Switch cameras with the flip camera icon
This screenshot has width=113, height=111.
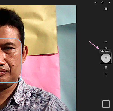(106, 8)
